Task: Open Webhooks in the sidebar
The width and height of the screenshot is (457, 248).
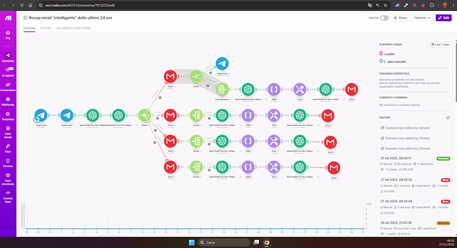Action: coord(8,102)
